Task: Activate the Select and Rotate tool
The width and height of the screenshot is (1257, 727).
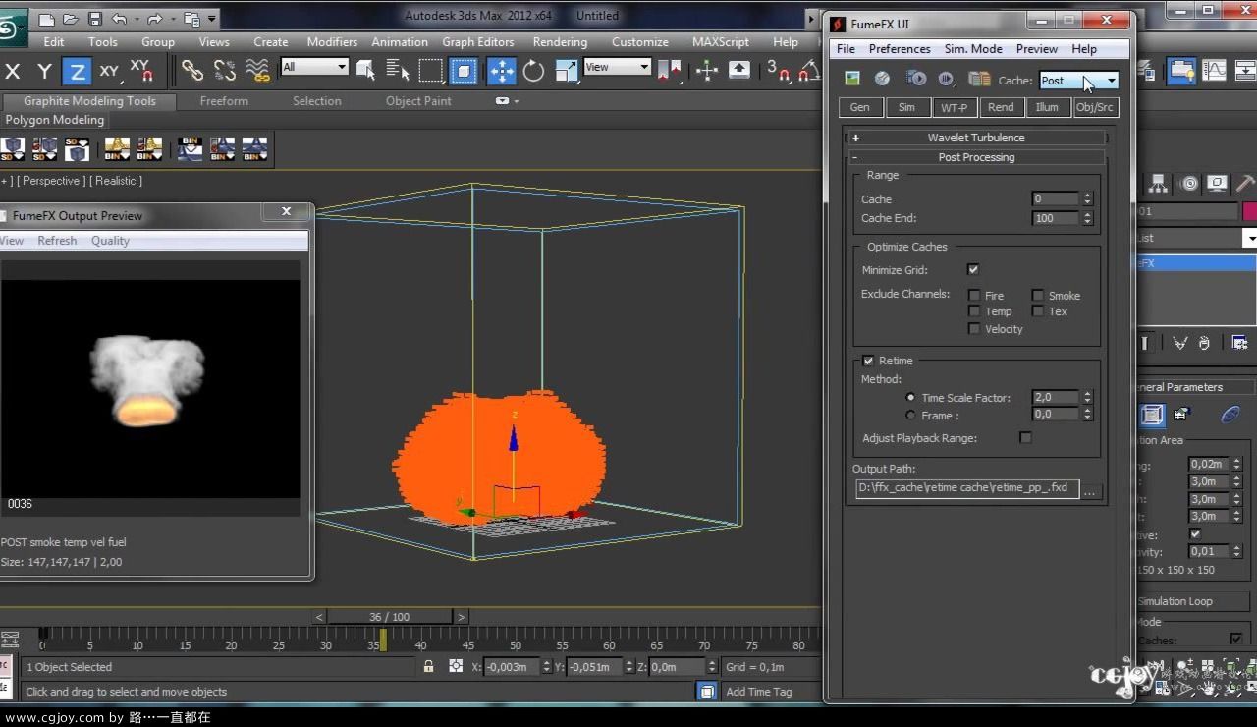Action: [533, 70]
